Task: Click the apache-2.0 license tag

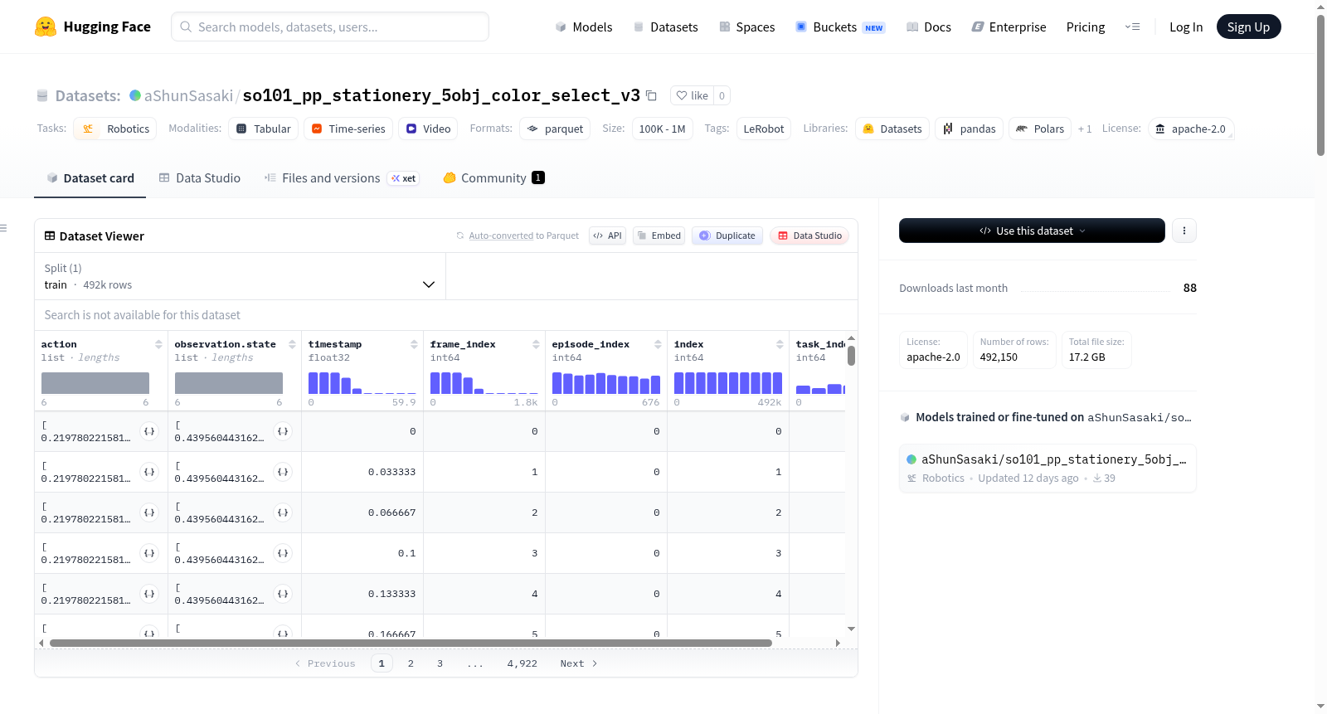Action: (1191, 129)
